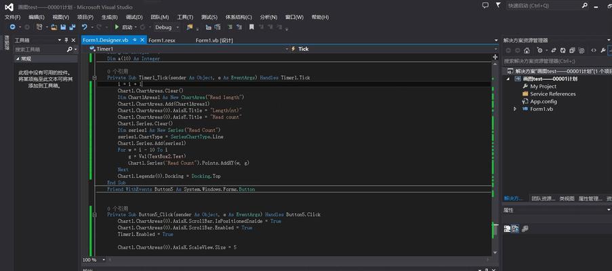
Task: Switch to the 团队资源 panel tab
Action: 543,199
